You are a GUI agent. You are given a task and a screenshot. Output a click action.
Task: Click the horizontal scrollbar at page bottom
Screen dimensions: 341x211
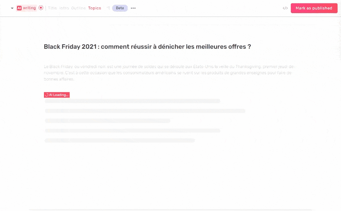click(171, 210)
